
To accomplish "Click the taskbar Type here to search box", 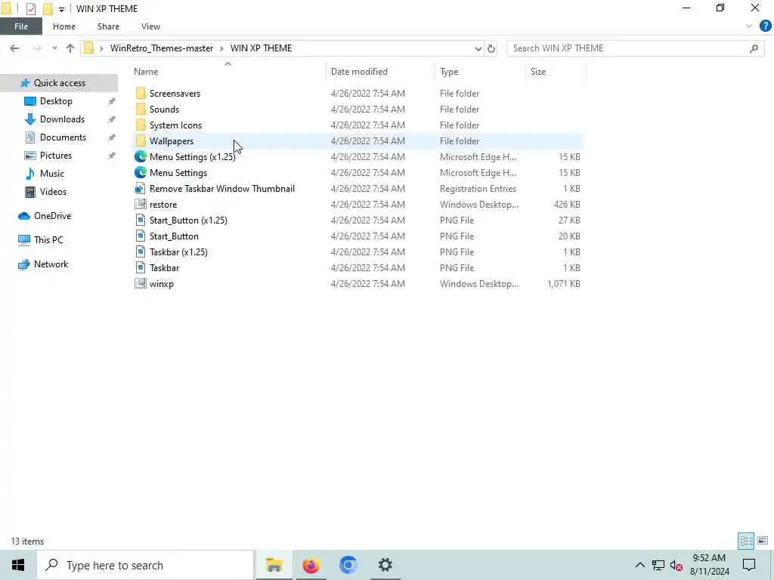I will pyautogui.click(x=145, y=565).
